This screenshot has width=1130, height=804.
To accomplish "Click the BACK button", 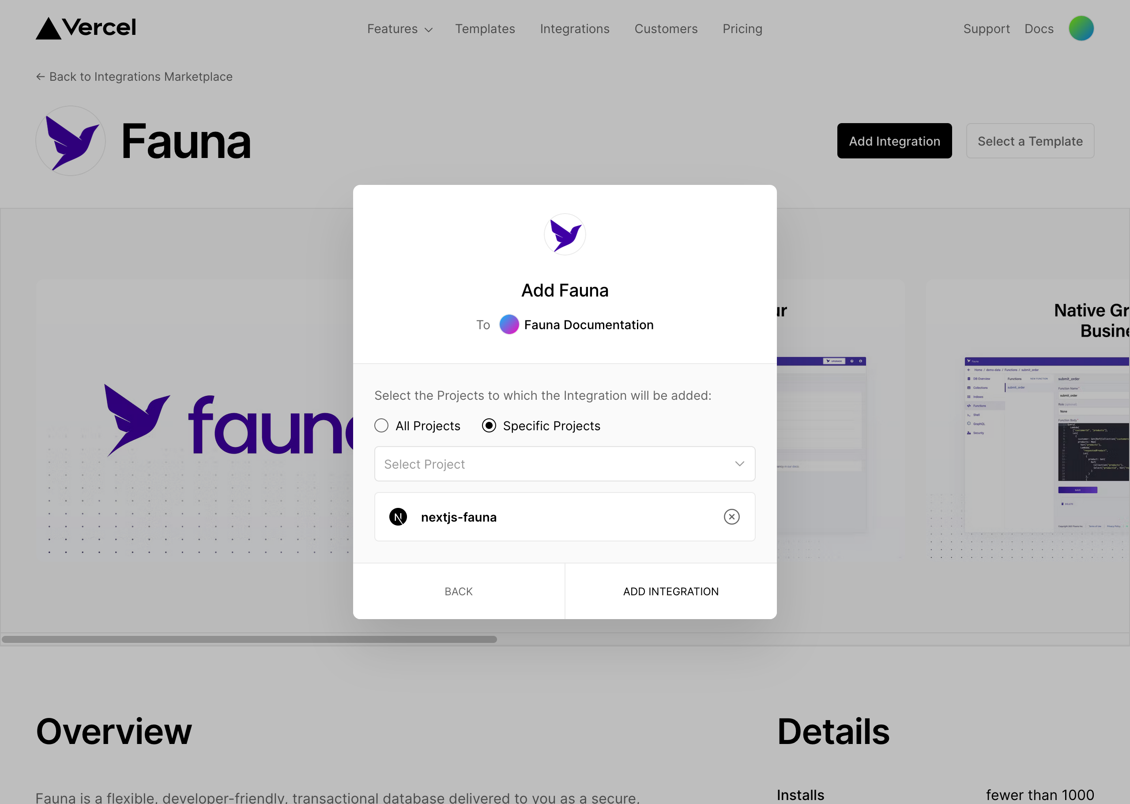I will point(459,592).
